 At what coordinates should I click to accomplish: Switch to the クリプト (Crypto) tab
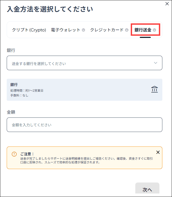coord(29,30)
